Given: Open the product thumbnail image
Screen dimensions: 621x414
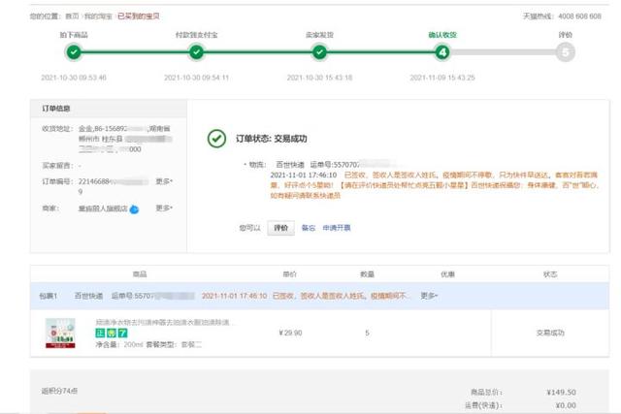Looking at the screenshot, I should click(x=60, y=333).
